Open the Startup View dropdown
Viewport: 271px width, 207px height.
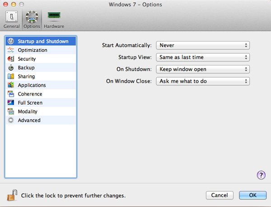202,57
